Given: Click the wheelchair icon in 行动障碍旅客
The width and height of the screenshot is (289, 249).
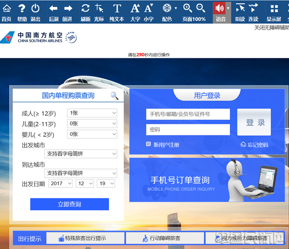Looking at the screenshot, I should 145,238.
